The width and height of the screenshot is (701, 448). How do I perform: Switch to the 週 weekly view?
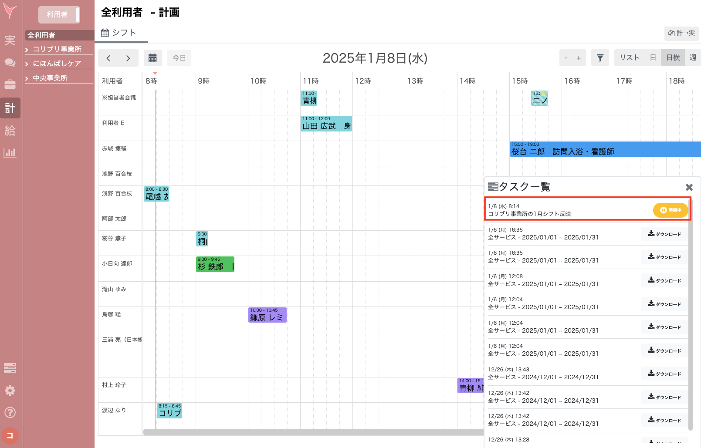[x=693, y=57]
